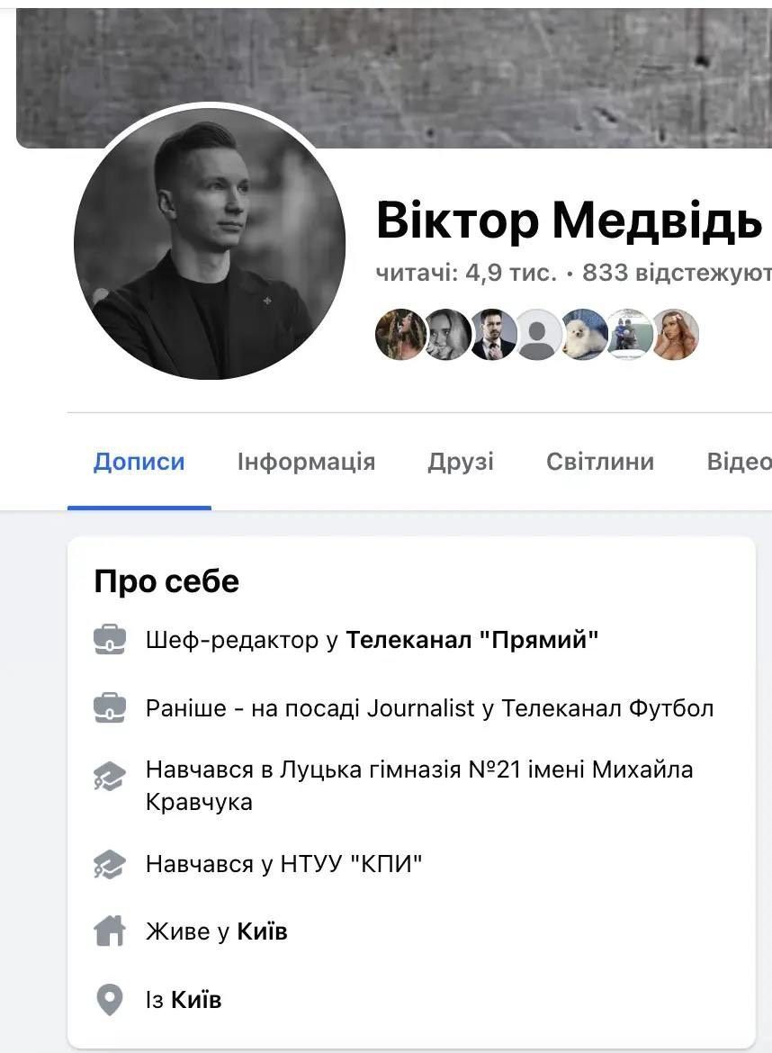Select the Світлини tab
772x1053 pixels.
599,461
